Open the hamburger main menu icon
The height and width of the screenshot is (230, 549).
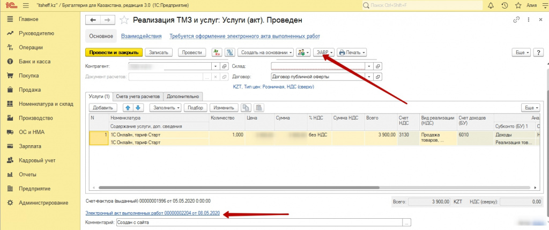(x=26, y=5)
